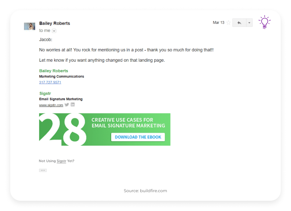Image resolution: width=291 pixels, height=211 pixels.
Task: Select the Reply arrow icon
Action: tap(239, 23)
